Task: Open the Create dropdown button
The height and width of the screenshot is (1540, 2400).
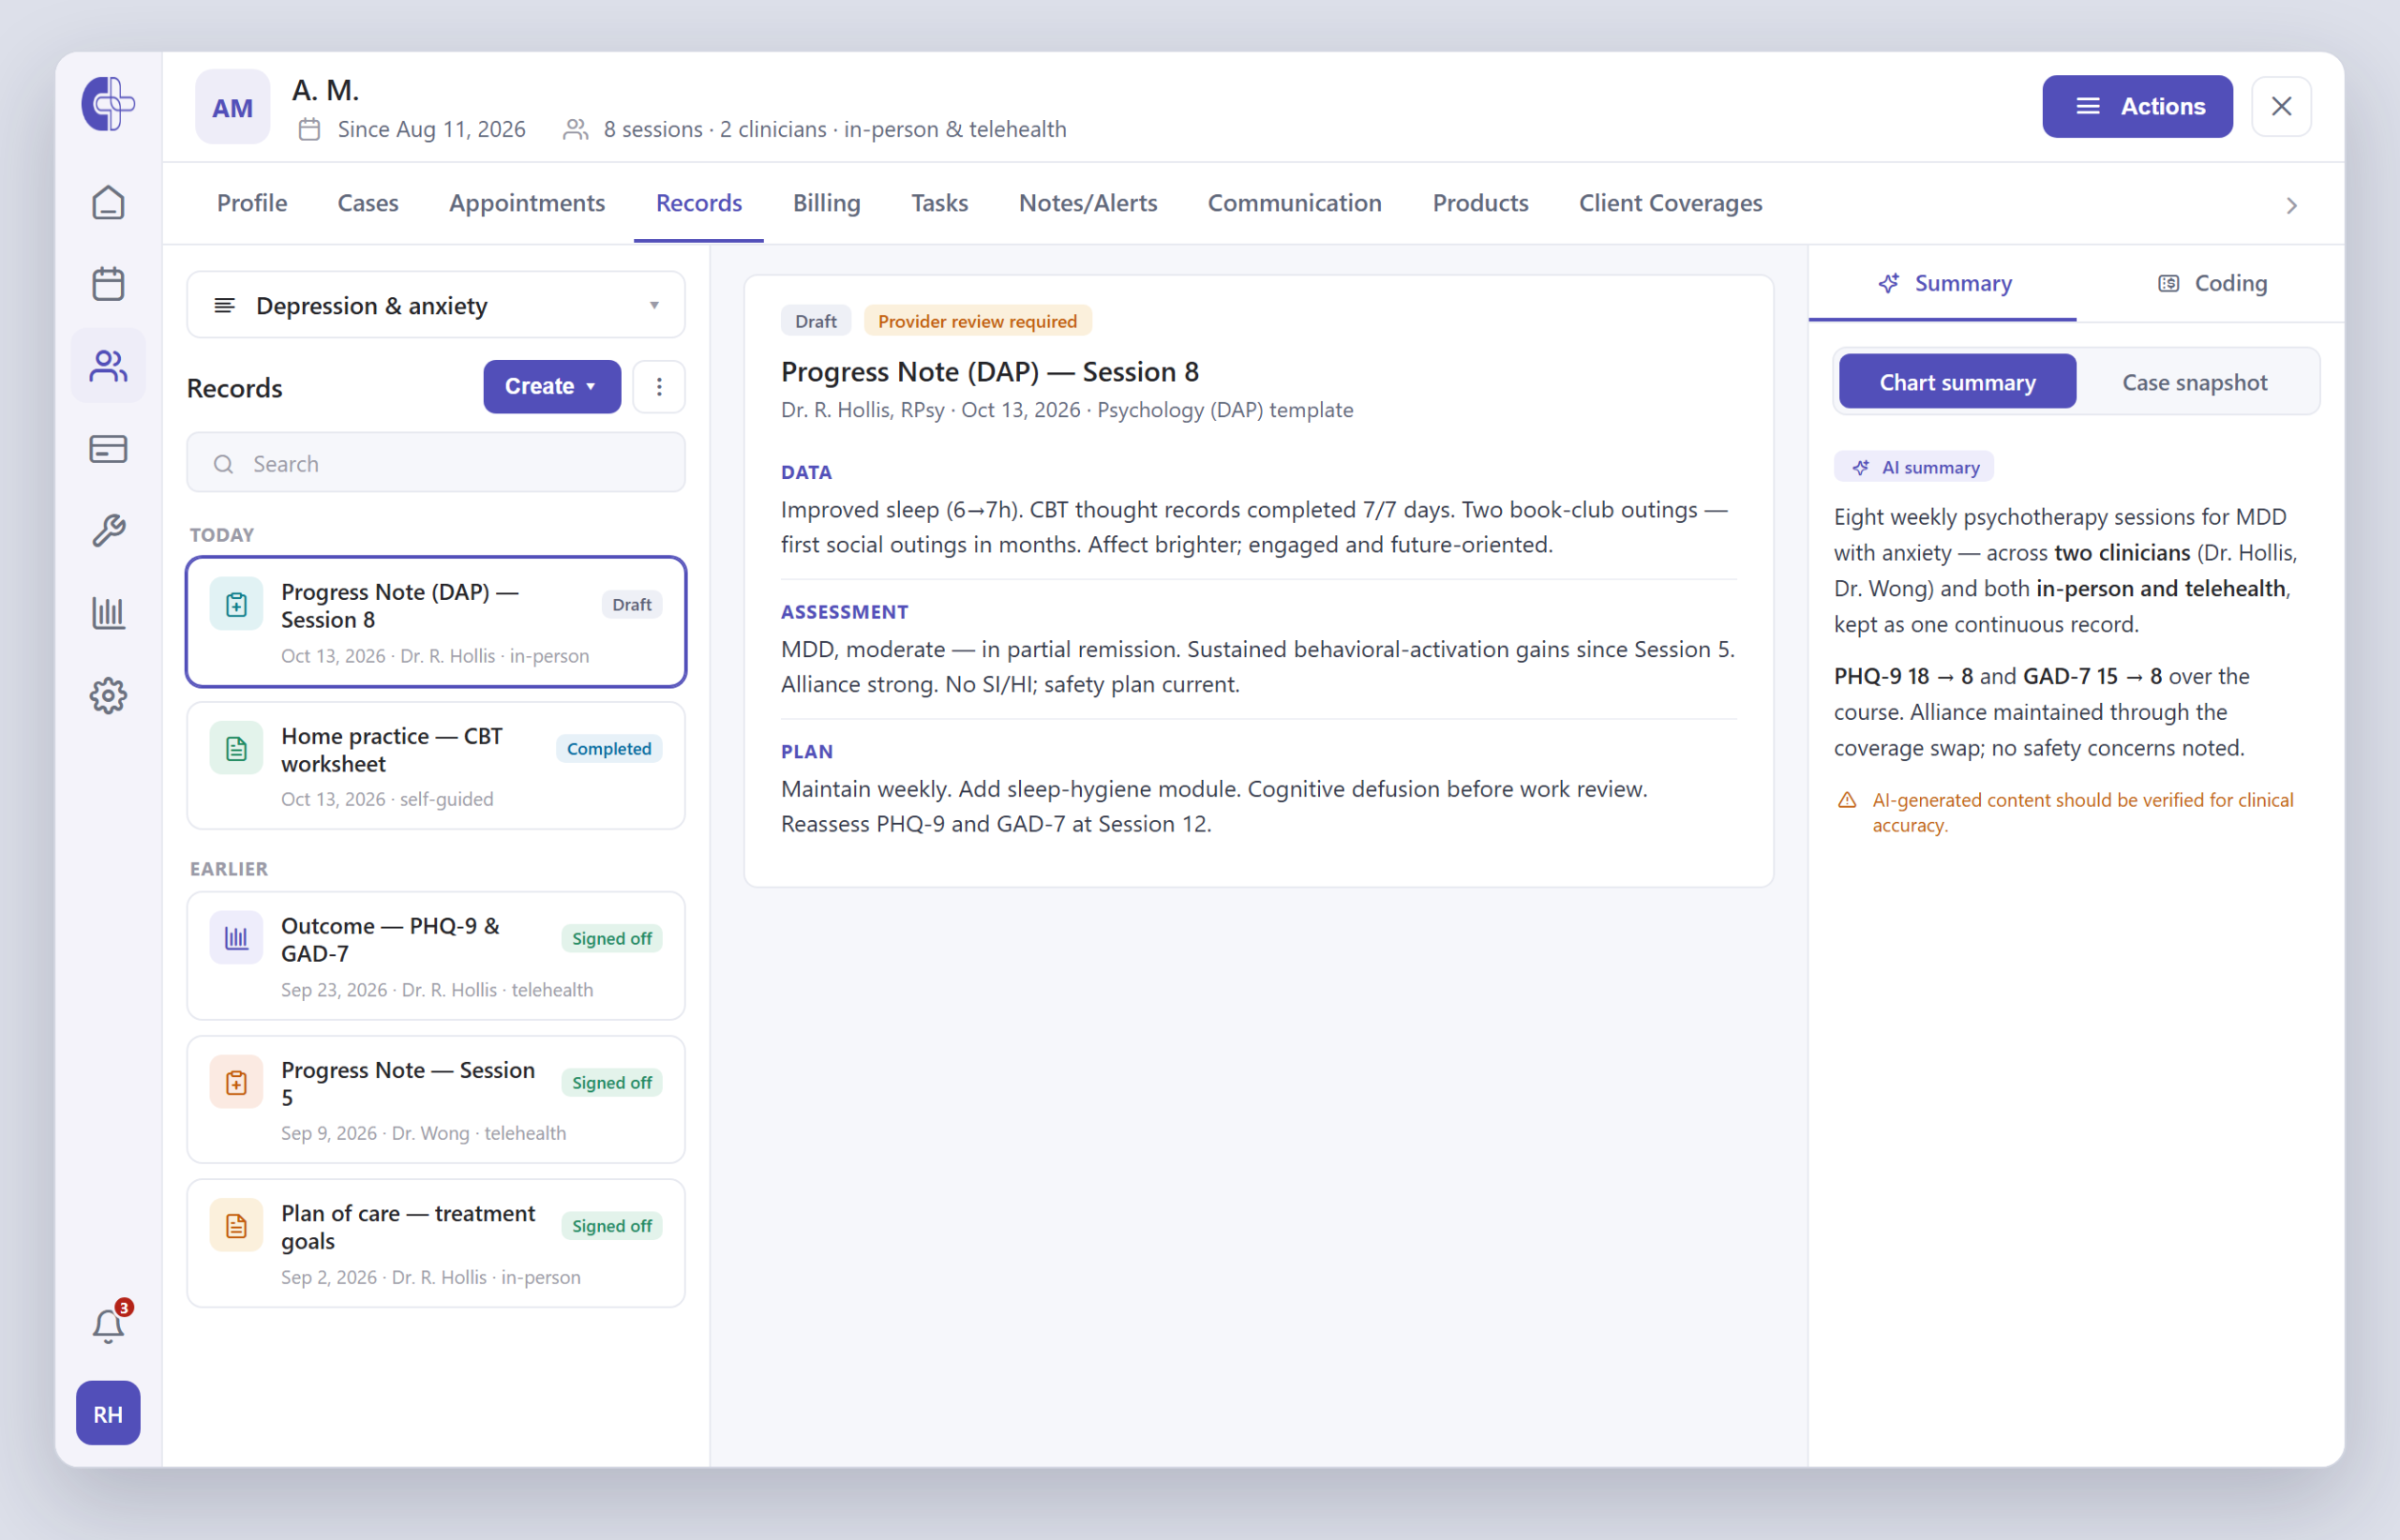Action: (x=552, y=386)
